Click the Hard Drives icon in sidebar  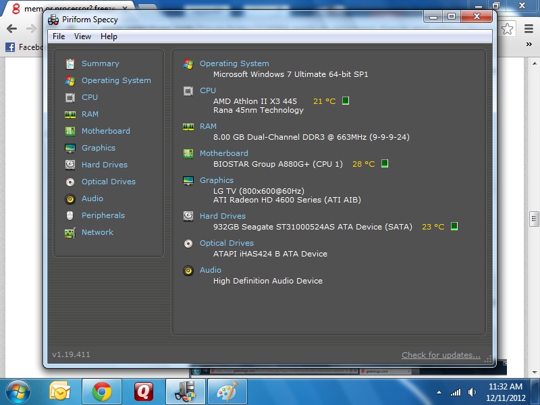pos(70,165)
